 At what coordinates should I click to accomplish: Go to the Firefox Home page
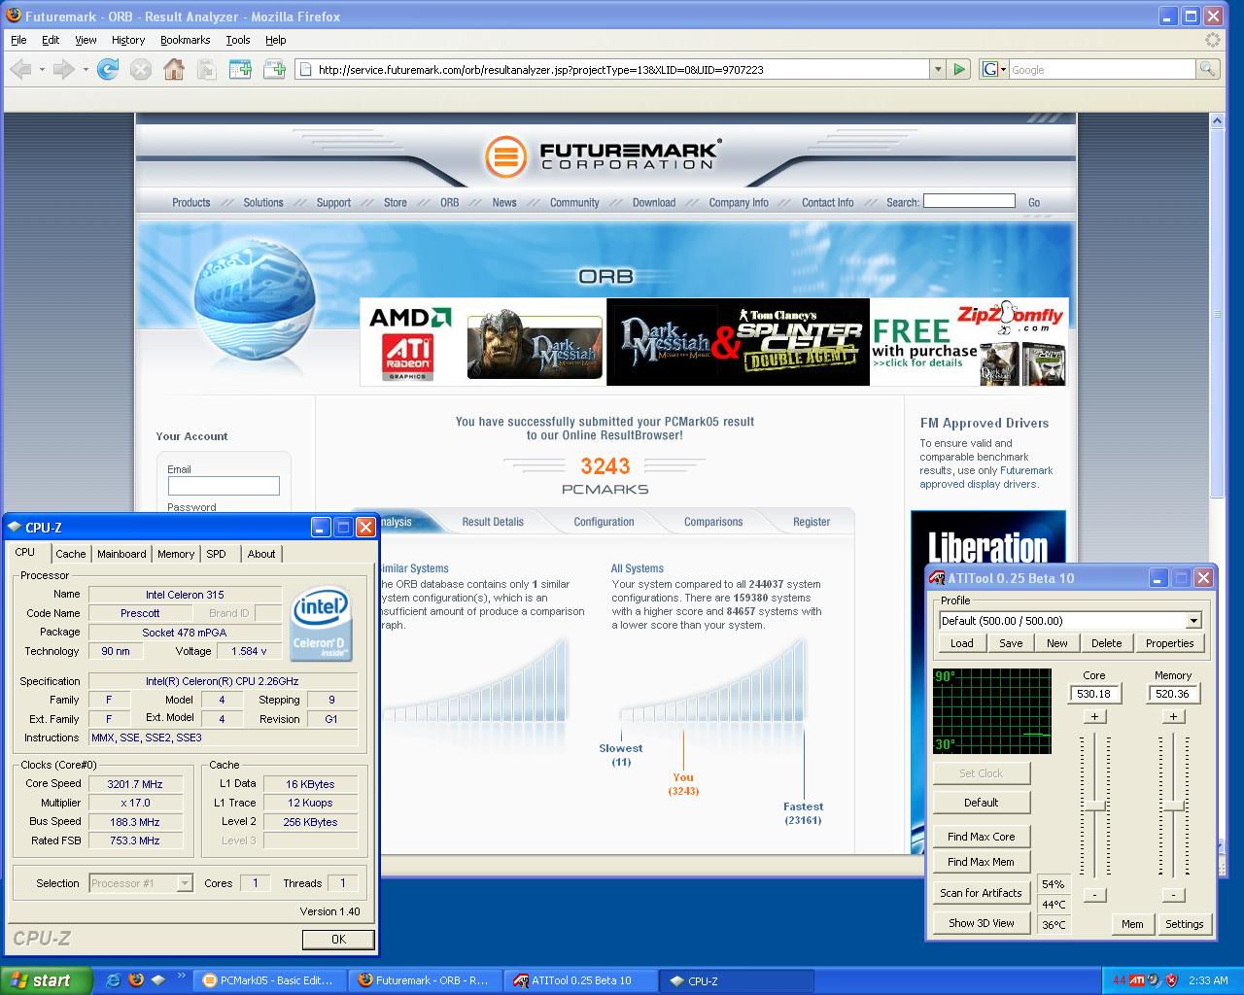click(174, 69)
